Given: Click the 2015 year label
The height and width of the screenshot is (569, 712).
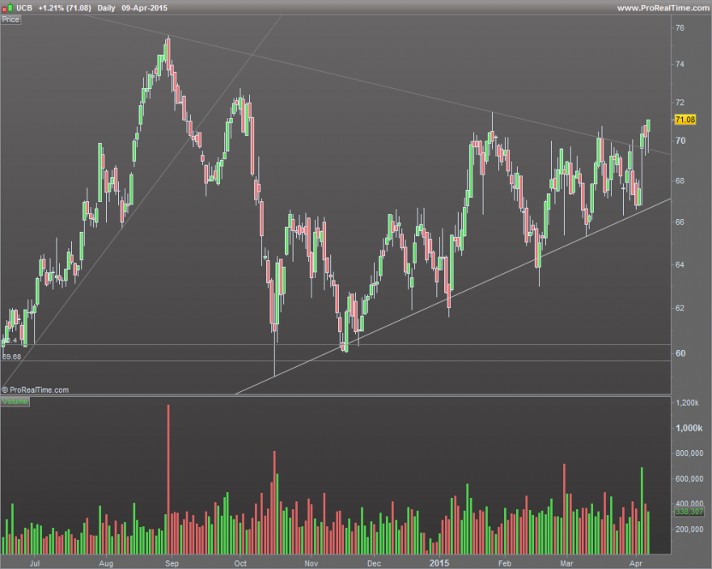Looking at the screenshot, I should (439, 563).
